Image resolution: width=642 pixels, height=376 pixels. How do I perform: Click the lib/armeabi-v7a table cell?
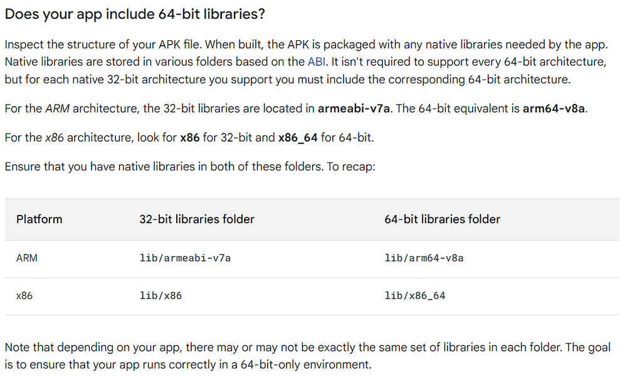pos(185,258)
